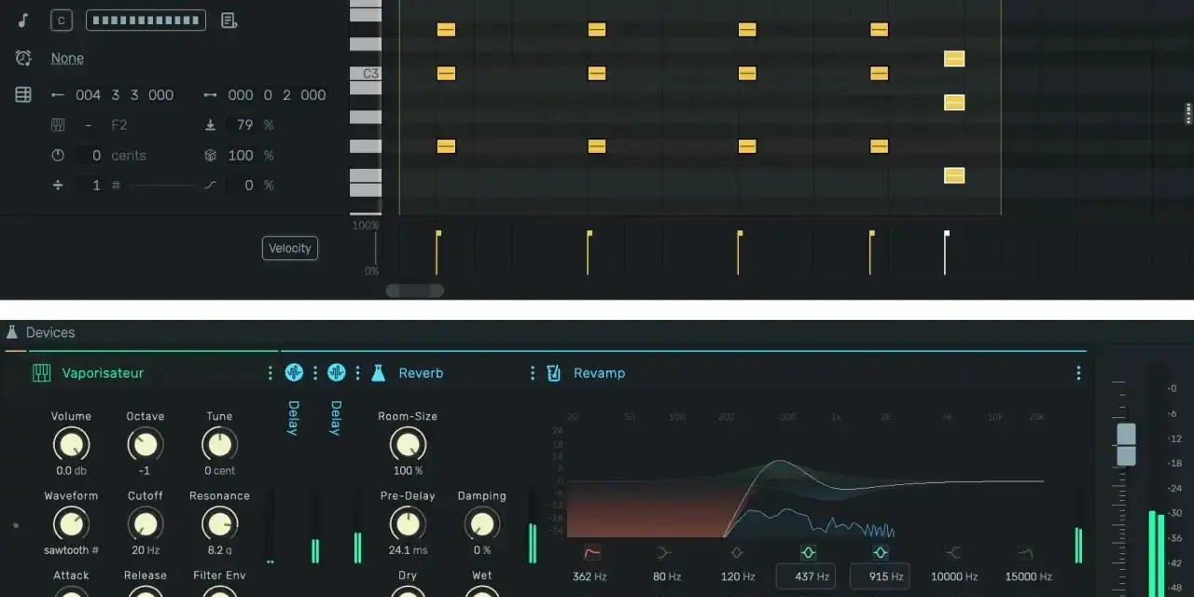Image resolution: width=1194 pixels, height=597 pixels.
Task: Click the Revamp device icon
Action: coord(554,373)
